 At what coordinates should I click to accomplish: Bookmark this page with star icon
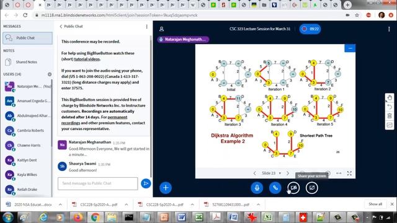point(357,15)
